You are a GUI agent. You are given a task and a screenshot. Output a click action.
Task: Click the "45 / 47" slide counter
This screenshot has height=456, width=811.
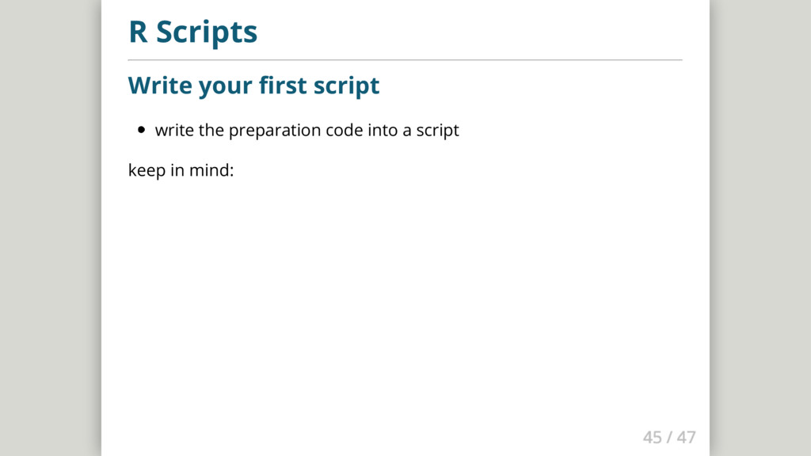click(669, 437)
